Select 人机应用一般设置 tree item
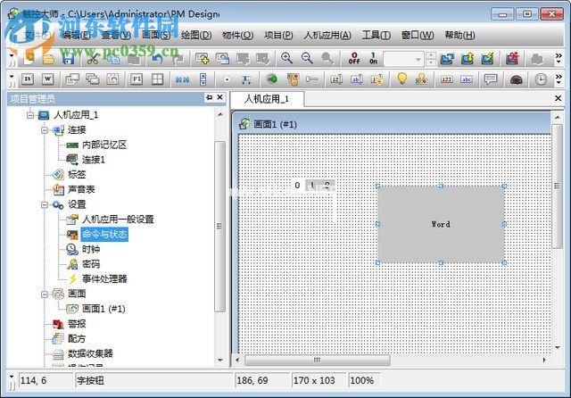Viewport: 571px width, 398px height. (x=118, y=220)
